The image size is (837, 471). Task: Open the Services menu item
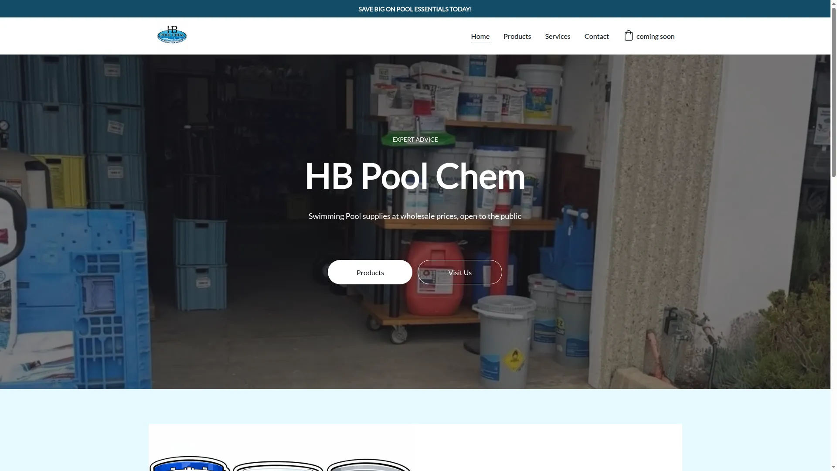tap(558, 36)
